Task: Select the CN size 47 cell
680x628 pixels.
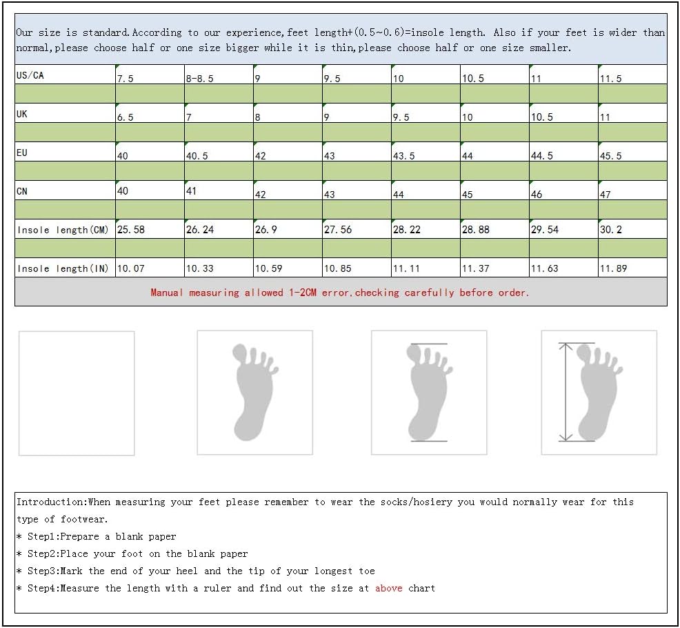Action: [x=632, y=190]
